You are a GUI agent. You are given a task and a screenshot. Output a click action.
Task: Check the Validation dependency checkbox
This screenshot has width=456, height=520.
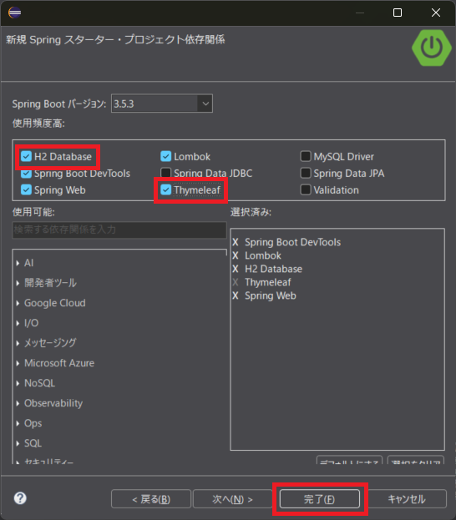point(306,189)
